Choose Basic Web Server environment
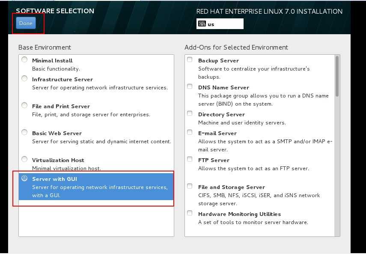This screenshot has height=254, width=366. (24, 133)
